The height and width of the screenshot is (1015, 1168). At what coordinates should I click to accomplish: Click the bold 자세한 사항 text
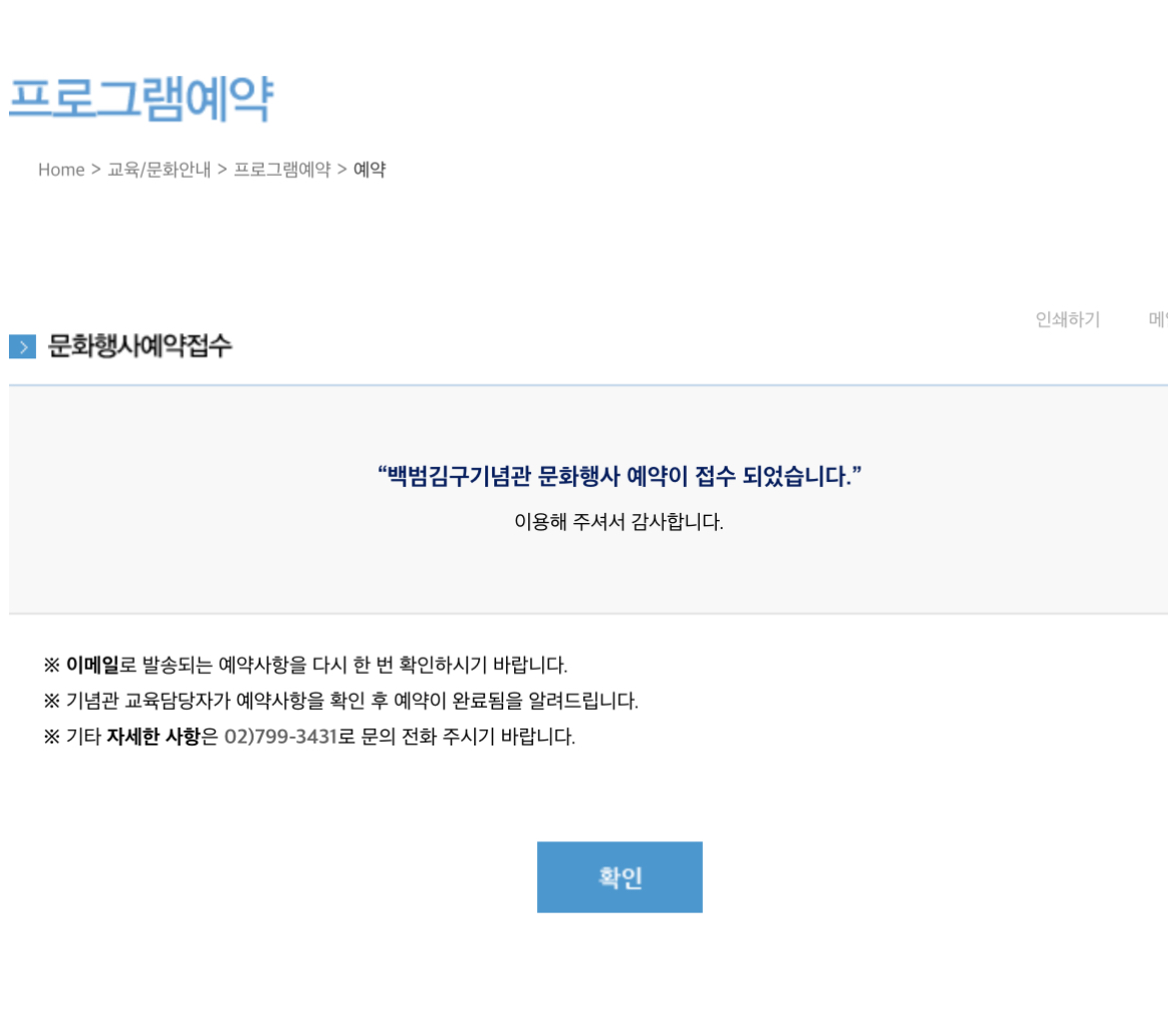pyautogui.click(x=154, y=739)
